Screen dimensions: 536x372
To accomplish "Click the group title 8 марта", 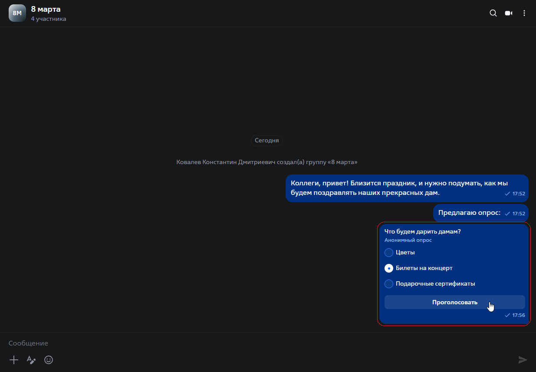I will point(46,9).
